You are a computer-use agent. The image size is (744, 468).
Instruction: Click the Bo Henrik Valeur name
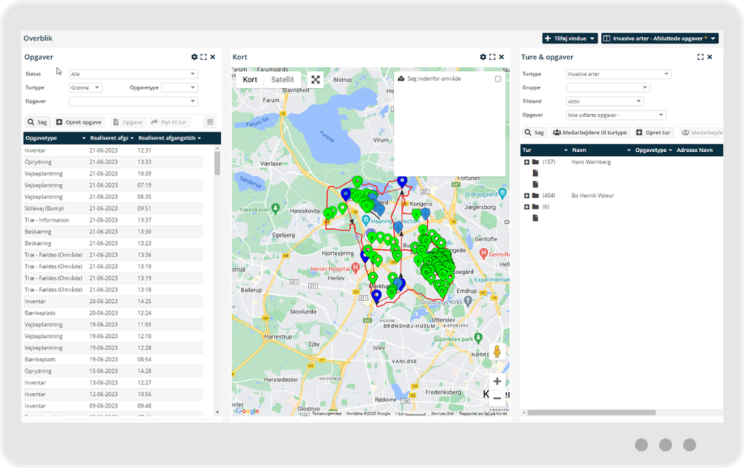592,195
